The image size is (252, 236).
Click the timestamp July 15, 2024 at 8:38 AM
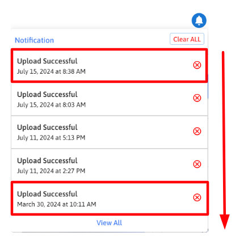pyautogui.click(x=51, y=71)
